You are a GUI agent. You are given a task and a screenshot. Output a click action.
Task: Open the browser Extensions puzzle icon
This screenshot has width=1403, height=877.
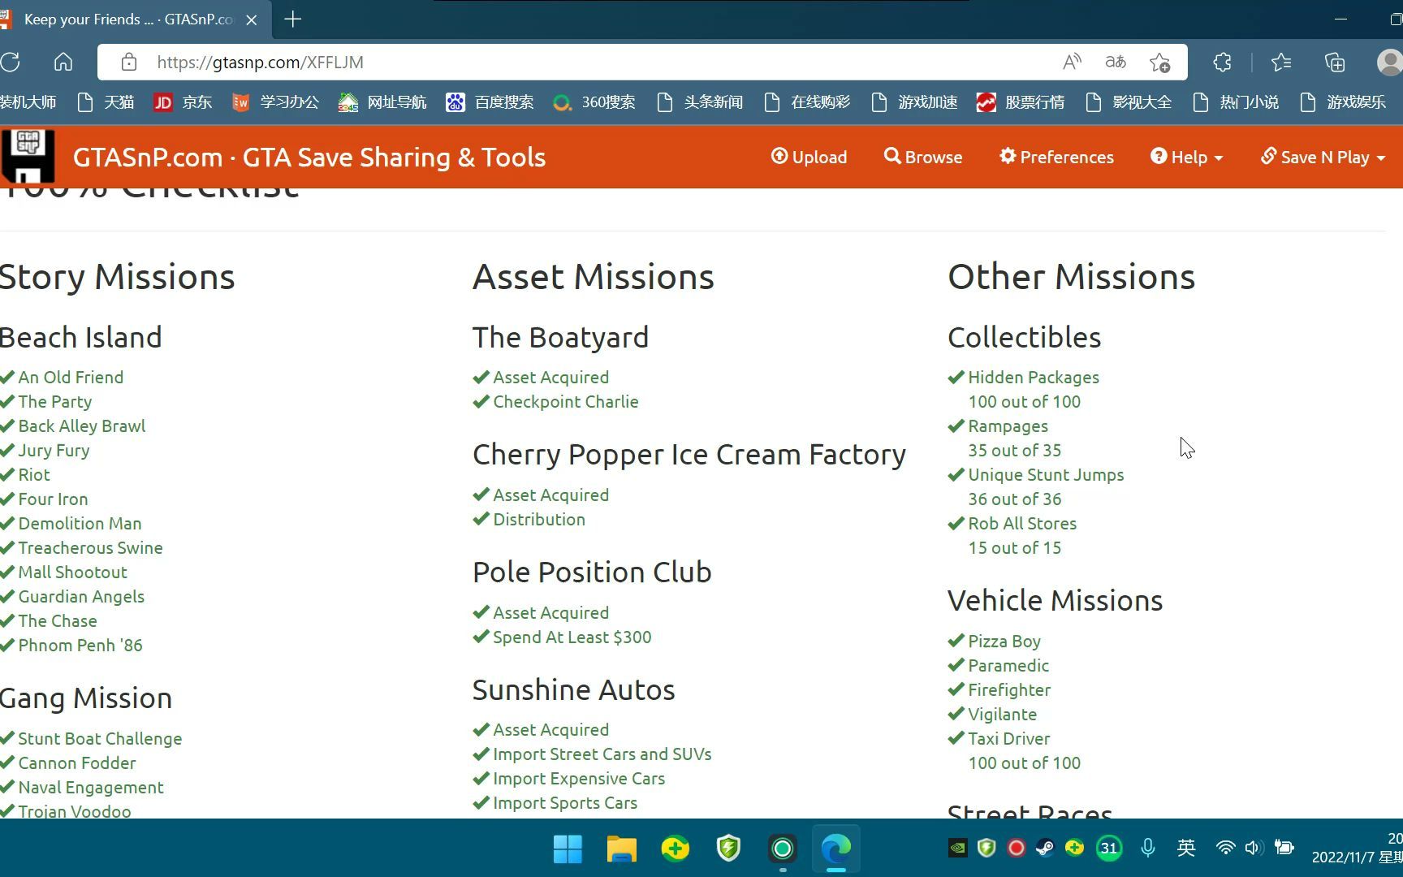[1222, 62]
